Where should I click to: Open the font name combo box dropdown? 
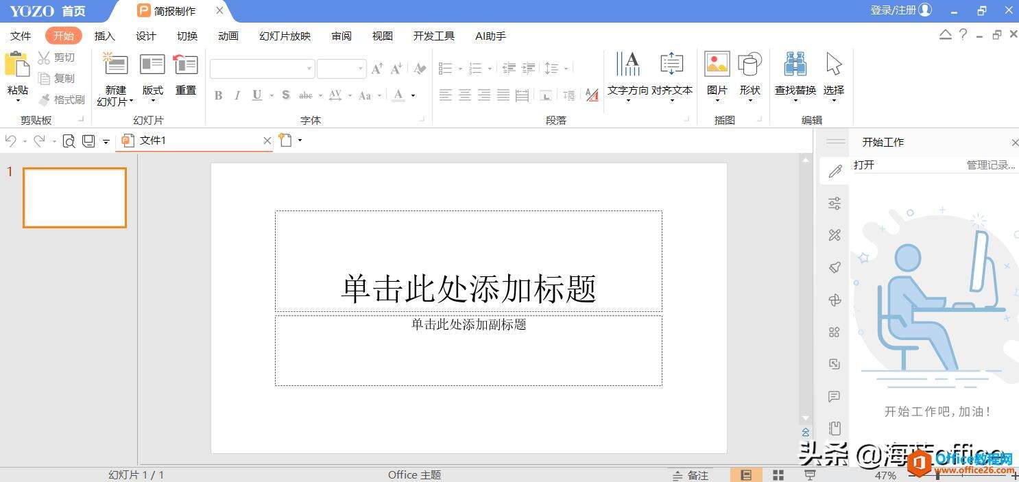(x=309, y=69)
